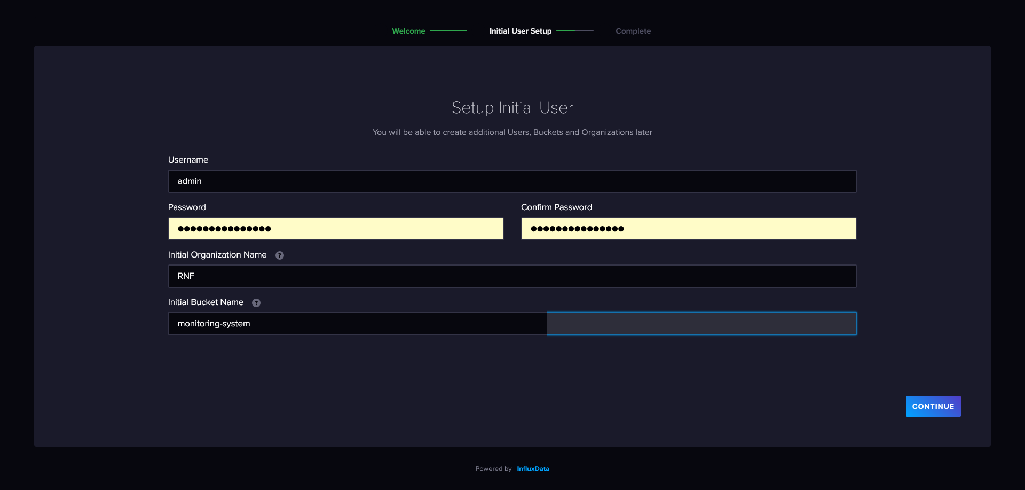Click the green progress line after Welcome
Viewport: 1025px width, 490px height.
[x=448, y=30]
